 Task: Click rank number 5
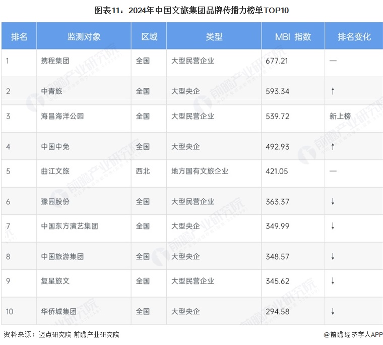[x=8, y=171]
